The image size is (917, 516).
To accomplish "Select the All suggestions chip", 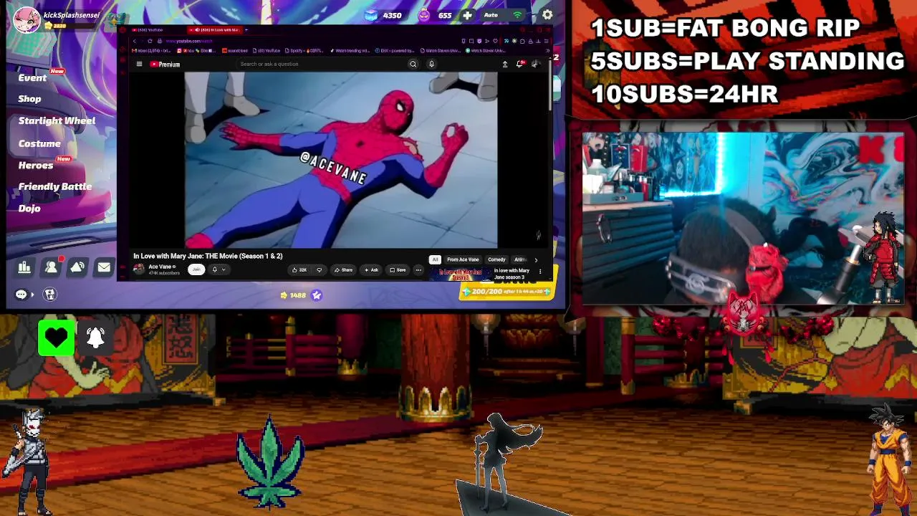I will coord(435,259).
